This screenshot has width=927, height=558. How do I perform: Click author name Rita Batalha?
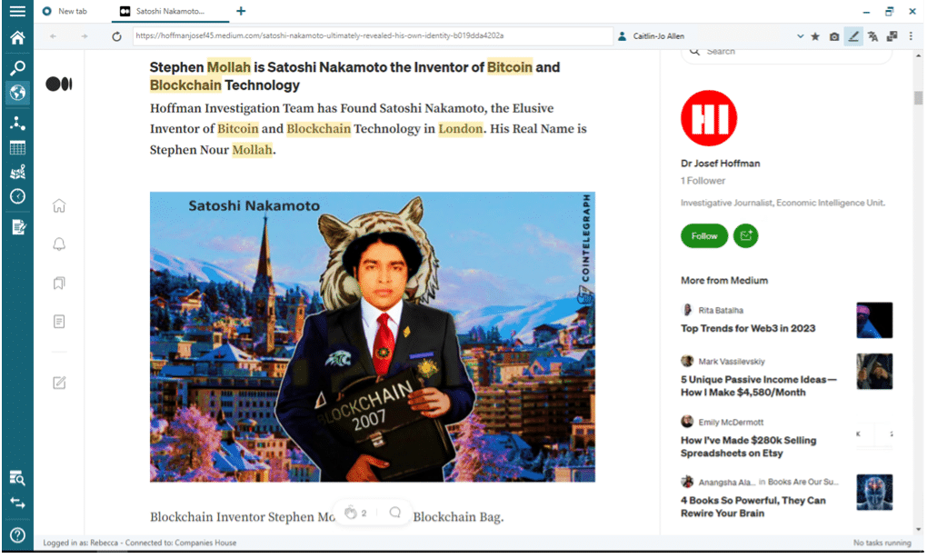coord(721,310)
